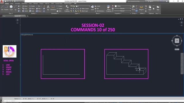Click the Array tool

tap(38, 11)
